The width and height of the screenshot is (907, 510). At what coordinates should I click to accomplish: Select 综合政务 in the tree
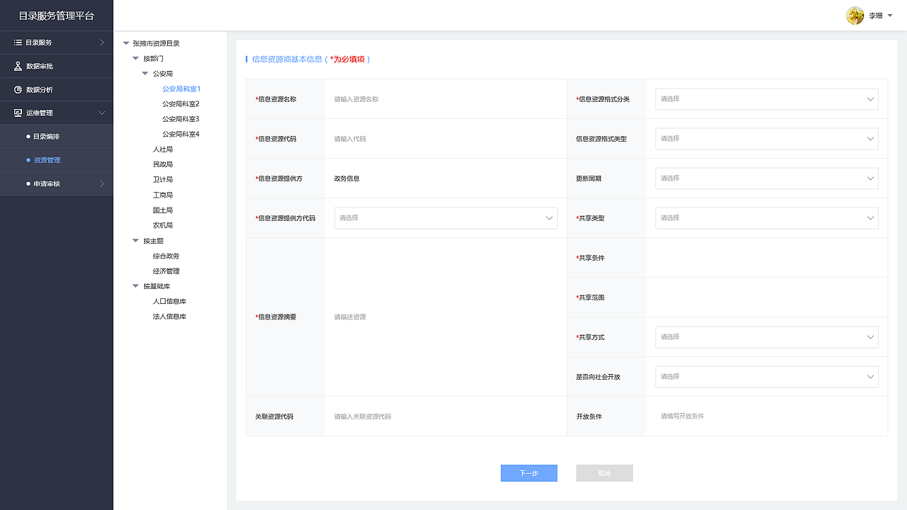pyautogui.click(x=167, y=256)
